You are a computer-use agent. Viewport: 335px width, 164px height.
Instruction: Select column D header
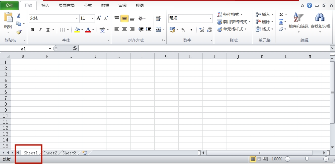(95, 56)
